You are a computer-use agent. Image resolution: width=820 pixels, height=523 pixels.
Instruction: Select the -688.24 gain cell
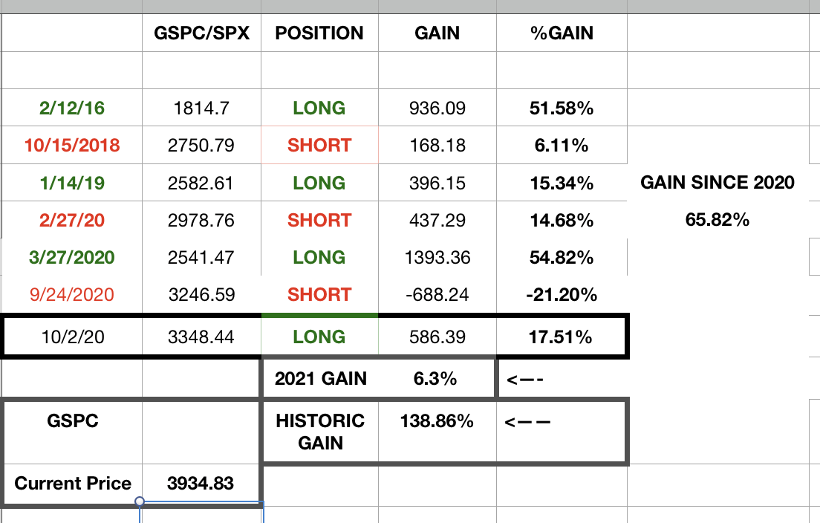(437, 294)
